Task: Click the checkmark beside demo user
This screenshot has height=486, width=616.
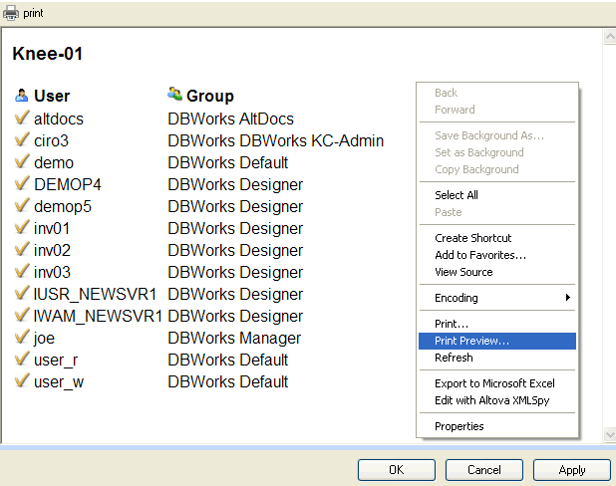Action: [22, 161]
